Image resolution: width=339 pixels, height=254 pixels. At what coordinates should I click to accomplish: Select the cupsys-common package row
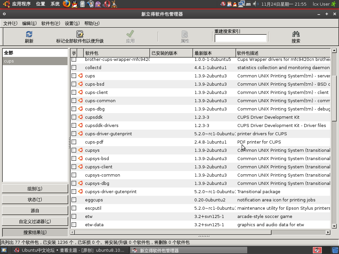pyautogui.click(x=200, y=175)
